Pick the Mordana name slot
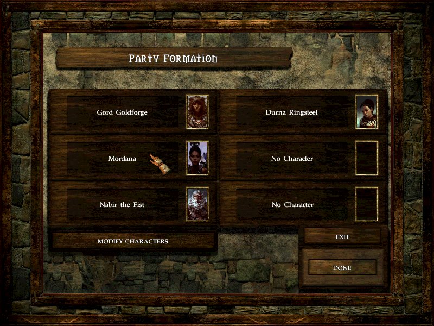This screenshot has height=326, width=434. 123,158
